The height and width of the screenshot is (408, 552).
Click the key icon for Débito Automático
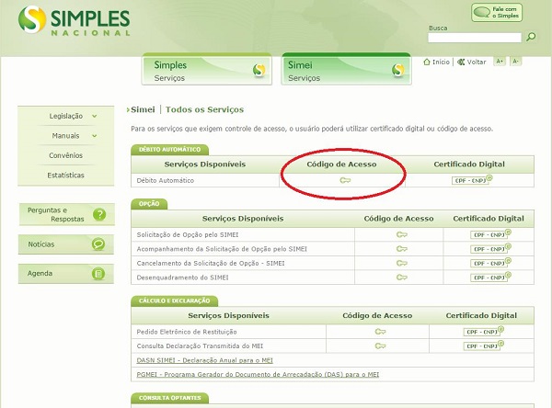(x=344, y=181)
